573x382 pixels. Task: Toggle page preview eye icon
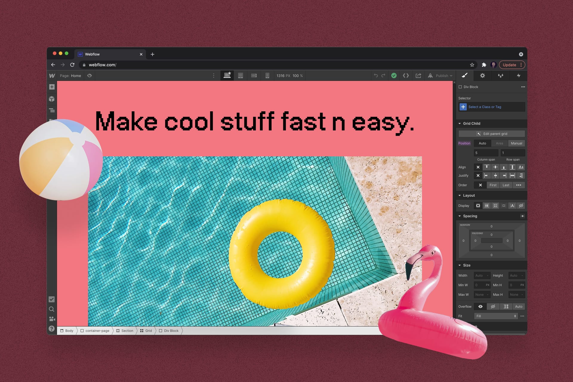90,76
